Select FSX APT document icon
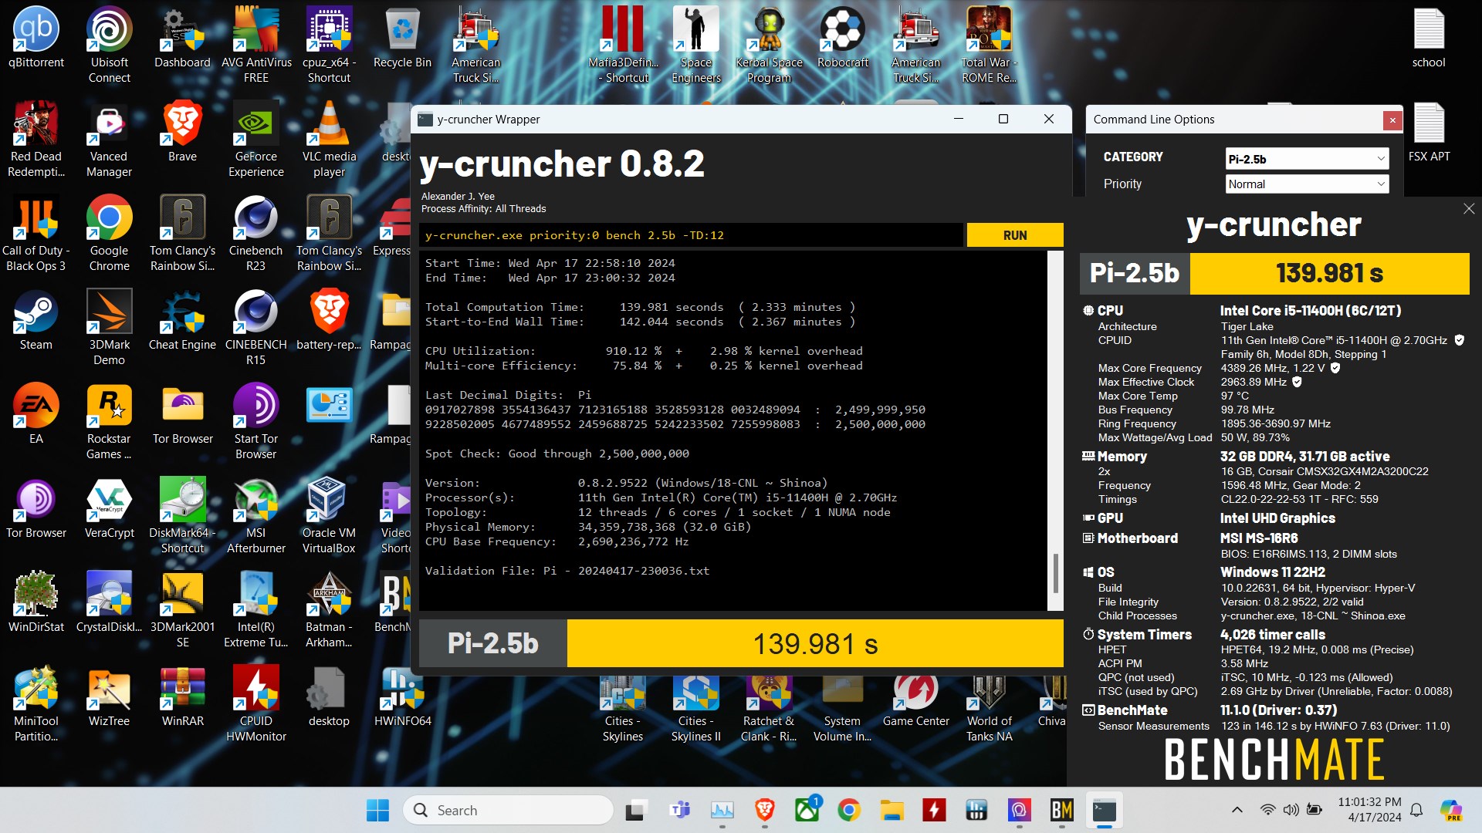The height and width of the screenshot is (833, 1482). point(1429,133)
